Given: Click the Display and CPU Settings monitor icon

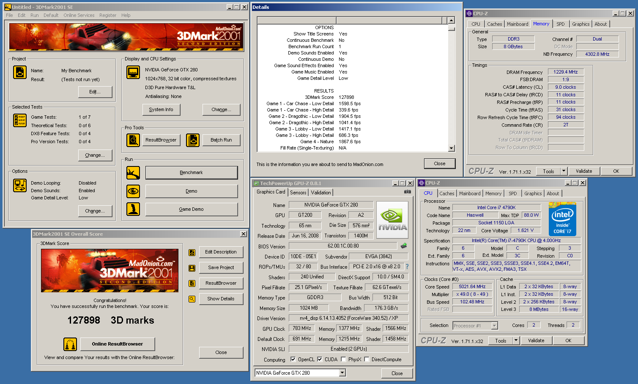Looking at the screenshot, I should pyautogui.click(x=133, y=72).
